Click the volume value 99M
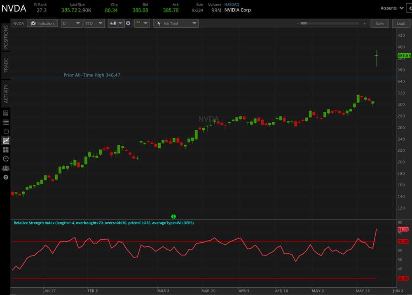Screen dimensions: 412x295 (216, 10)
